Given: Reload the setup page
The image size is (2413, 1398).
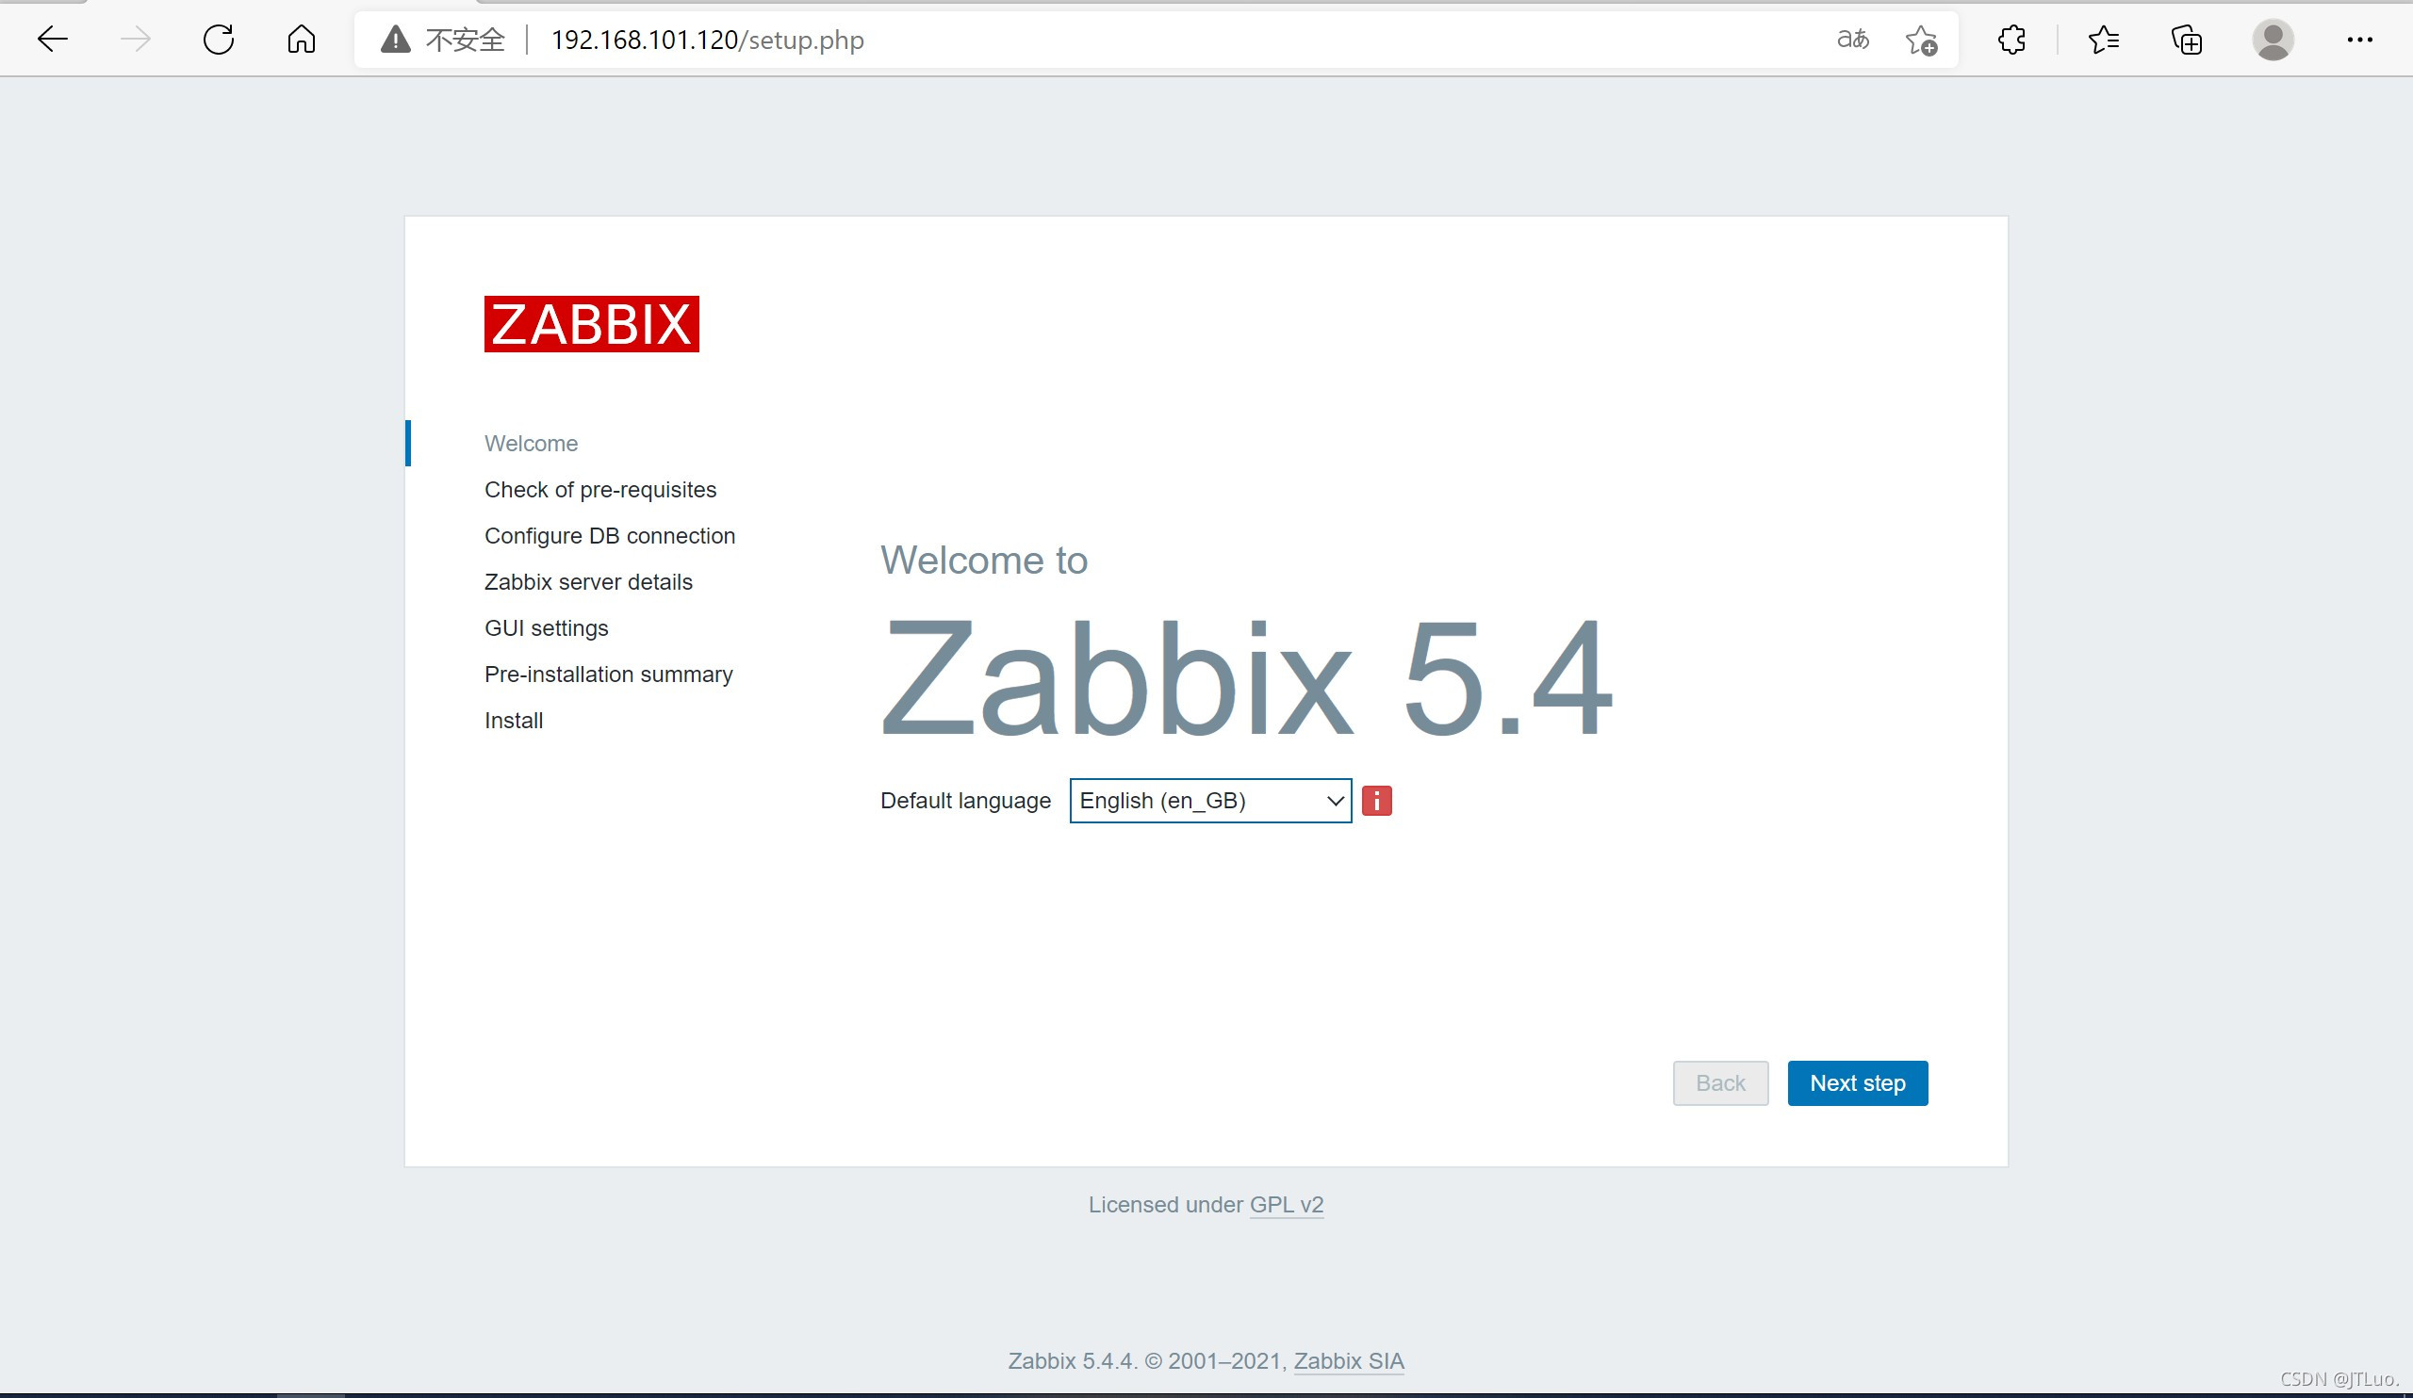Looking at the screenshot, I should 219,40.
